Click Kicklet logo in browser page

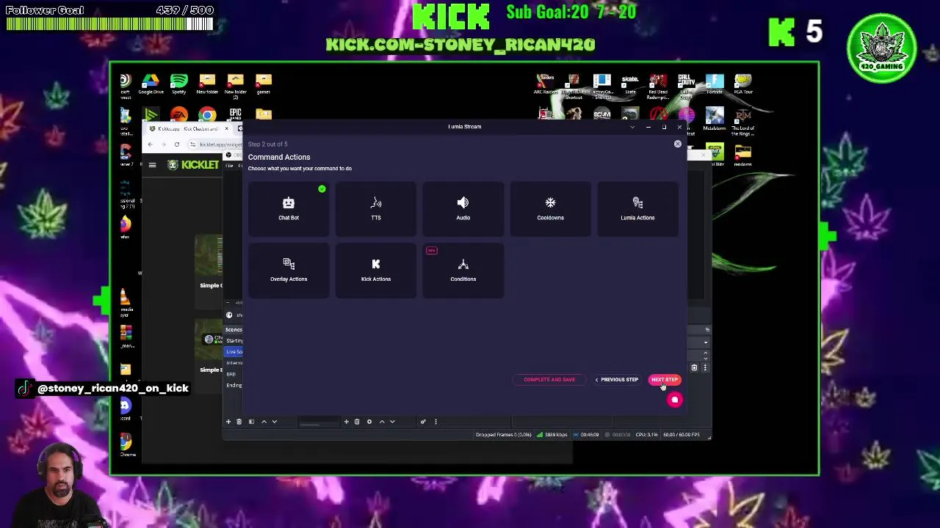click(193, 165)
